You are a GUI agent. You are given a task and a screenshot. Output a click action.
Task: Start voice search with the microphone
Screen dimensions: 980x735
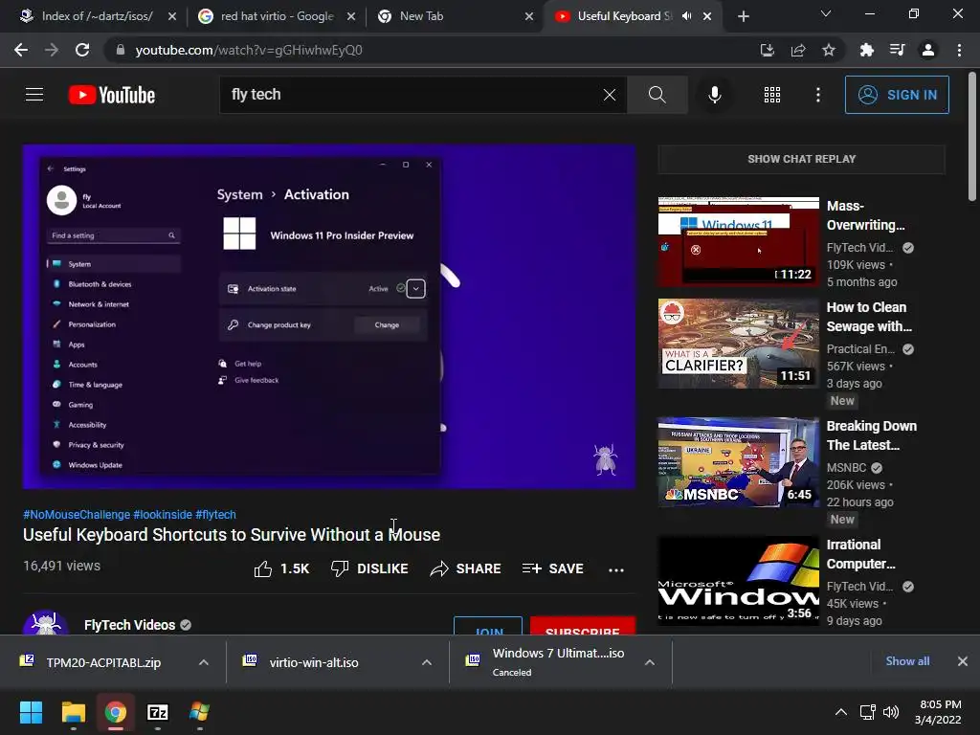tap(714, 95)
